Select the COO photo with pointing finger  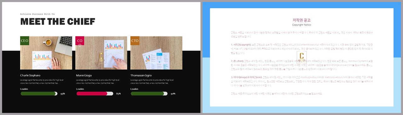[101, 53]
